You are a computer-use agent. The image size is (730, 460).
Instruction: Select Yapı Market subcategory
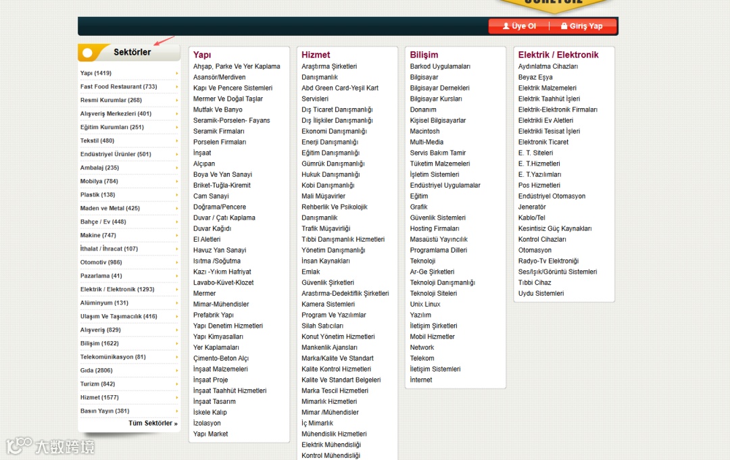(210, 434)
